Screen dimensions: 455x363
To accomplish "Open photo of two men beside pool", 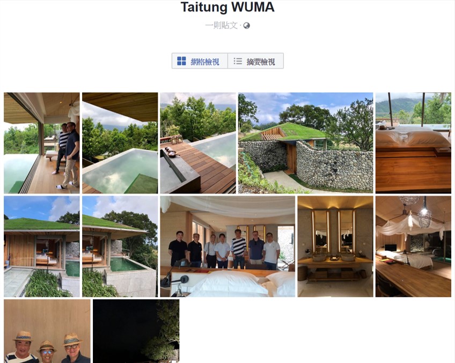I will [x=41, y=143].
